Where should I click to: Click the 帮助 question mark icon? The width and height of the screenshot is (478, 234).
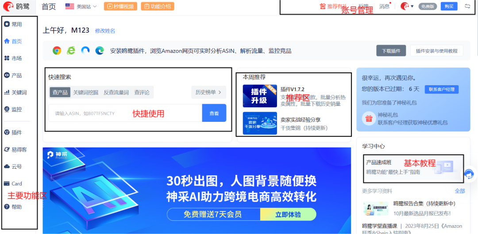(x=7, y=207)
